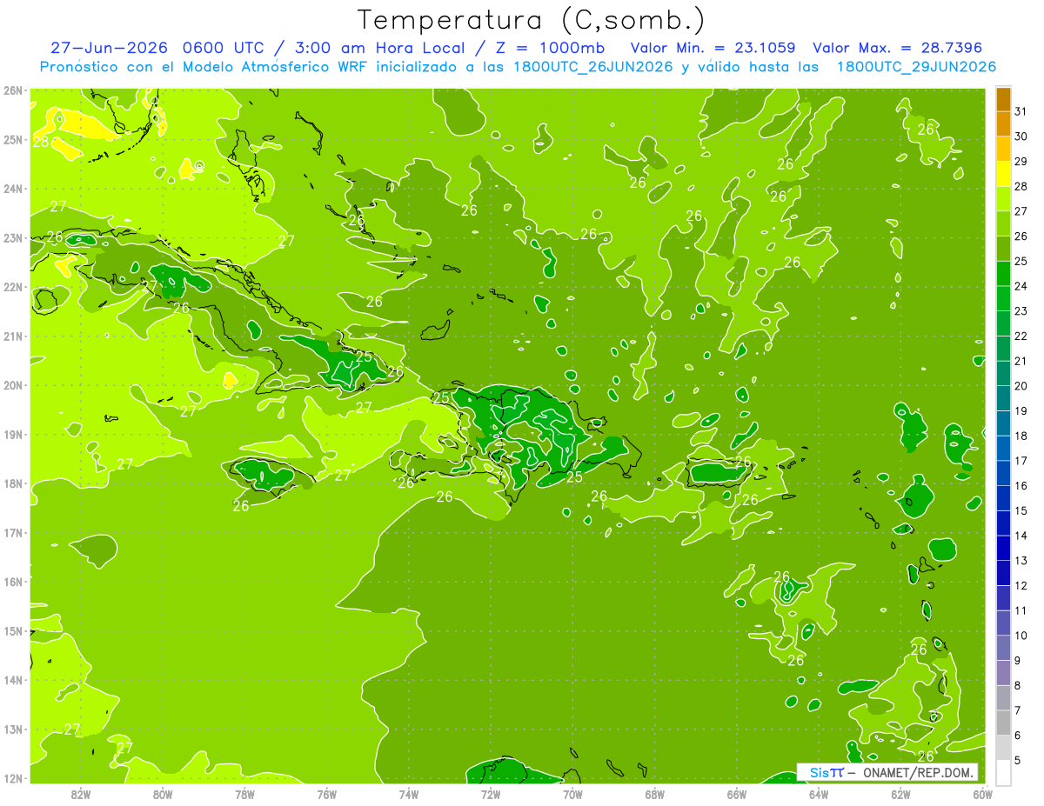1044x806 pixels.
Task: Click the gray legend swatch between 6 and 7
Action: (x=1003, y=723)
